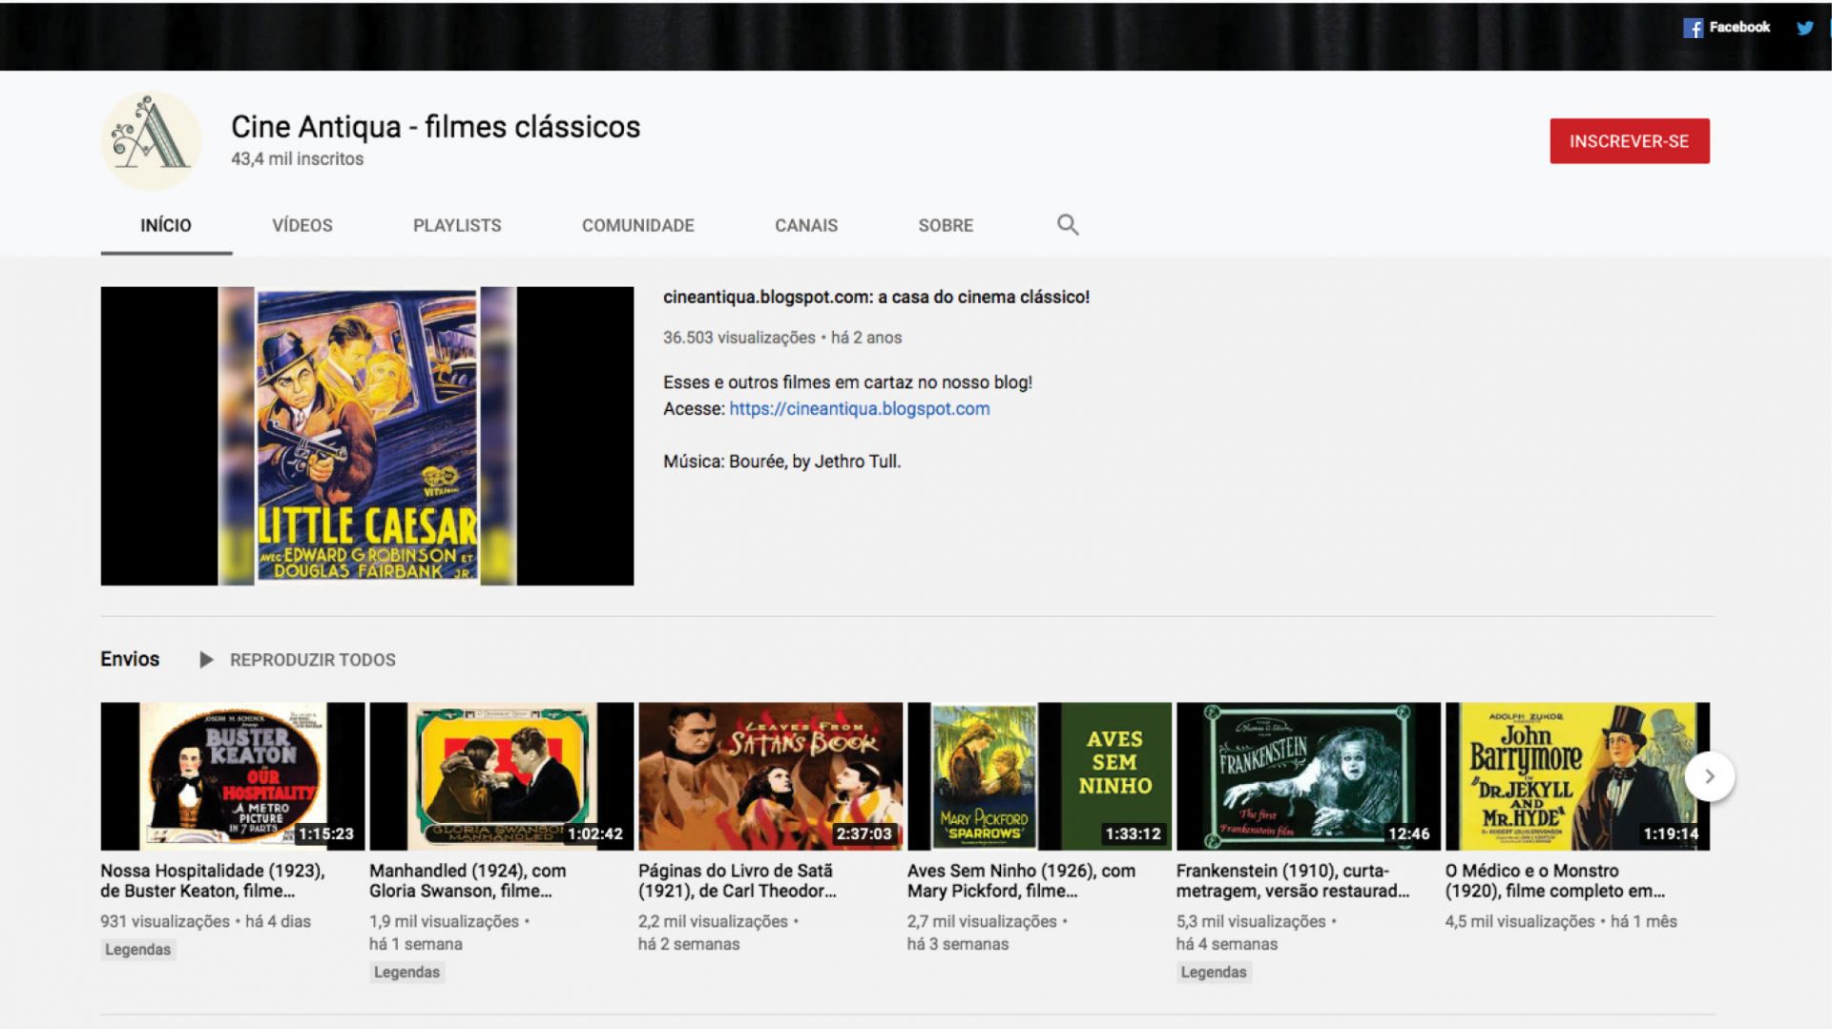Go to the Comunidade tab

(x=638, y=226)
